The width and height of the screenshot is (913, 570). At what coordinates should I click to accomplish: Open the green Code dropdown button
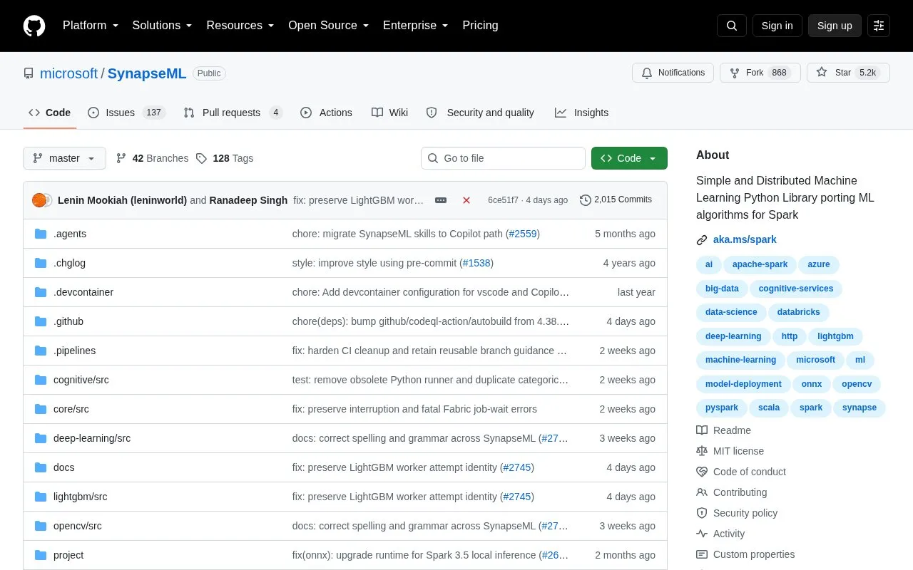pos(629,158)
